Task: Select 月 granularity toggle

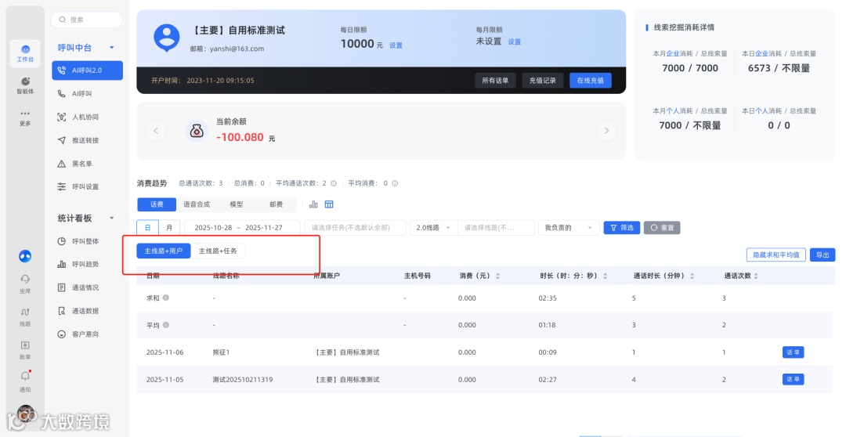Action: (169, 228)
